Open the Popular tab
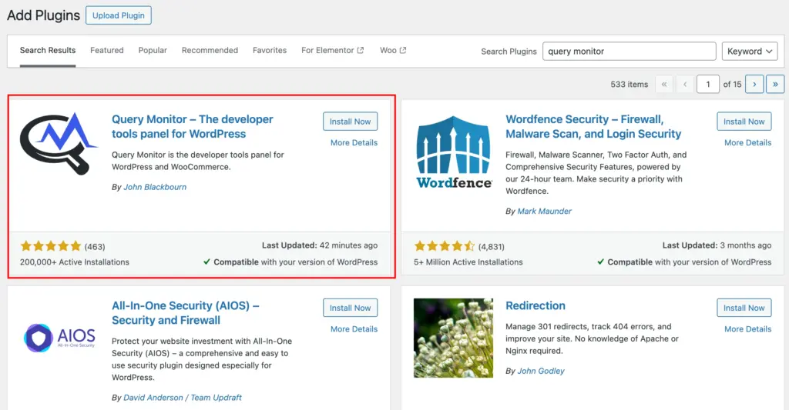 tap(153, 50)
